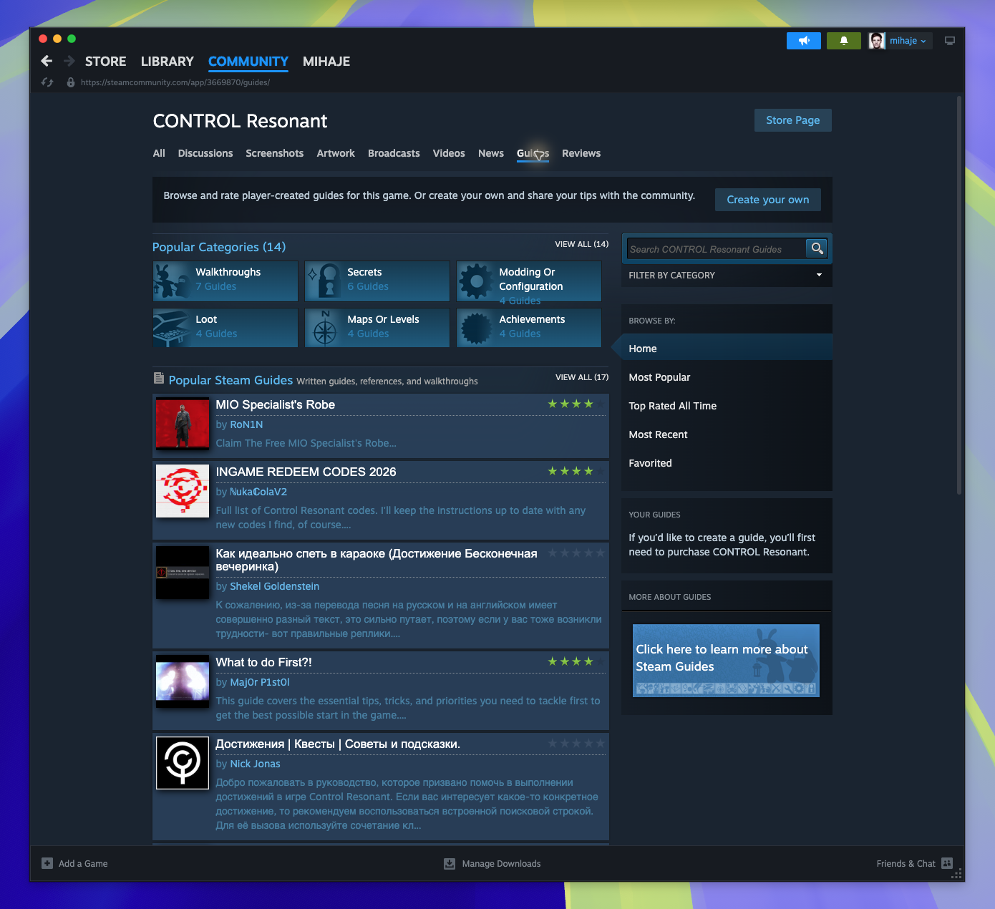Open the Achievements category tile
This screenshot has width=995, height=909.
coord(529,328)
